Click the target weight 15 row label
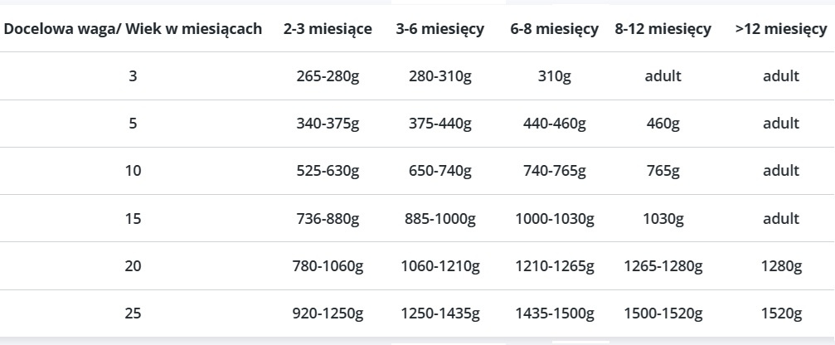 (x=134, y=219)
